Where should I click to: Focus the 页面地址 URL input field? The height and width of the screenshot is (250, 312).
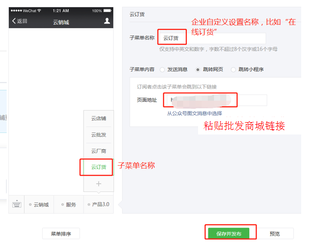(x=217, y=100)
